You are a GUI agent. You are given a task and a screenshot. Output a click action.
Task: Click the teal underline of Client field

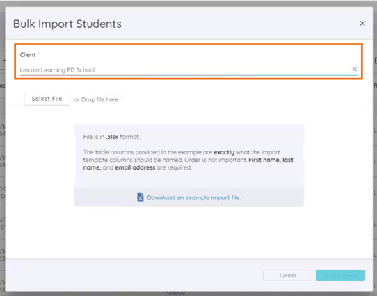(189, 75)
